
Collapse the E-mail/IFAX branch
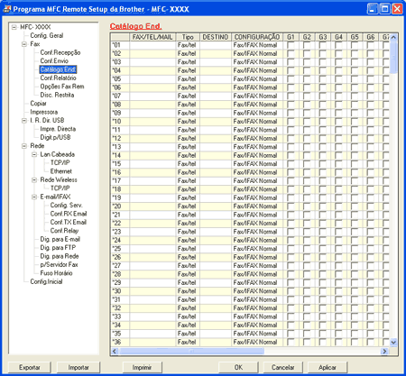(34, 197)
